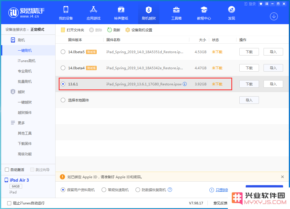The image size is (290, 209).
Task: Open 应用游戏 apps section
Action: [94, 13]
